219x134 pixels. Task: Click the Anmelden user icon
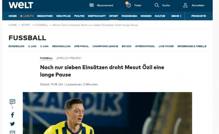pos(185,5)
